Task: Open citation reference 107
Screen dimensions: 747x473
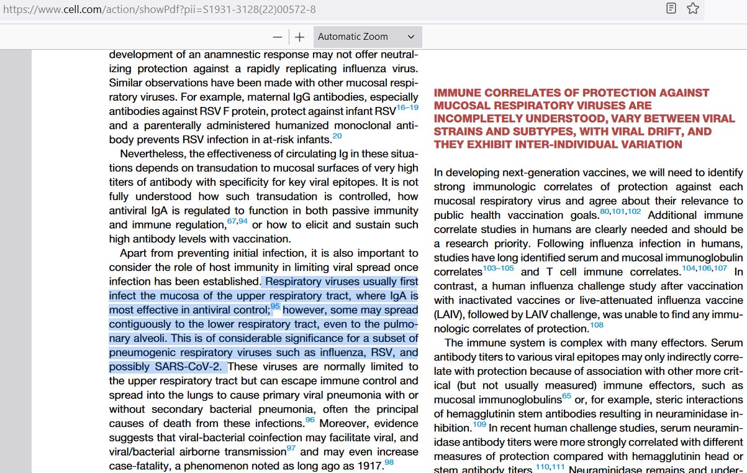Action: (x=720, y=268)
